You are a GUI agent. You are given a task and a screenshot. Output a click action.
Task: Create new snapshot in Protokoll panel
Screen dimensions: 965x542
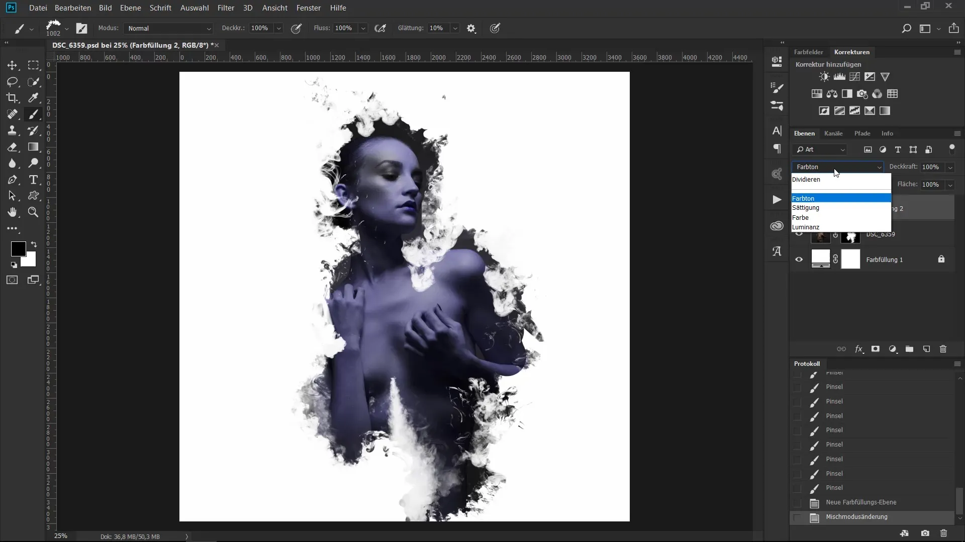925,533
